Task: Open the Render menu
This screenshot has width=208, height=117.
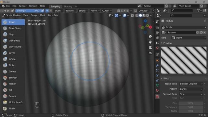Action: click(x=23, y=6)
